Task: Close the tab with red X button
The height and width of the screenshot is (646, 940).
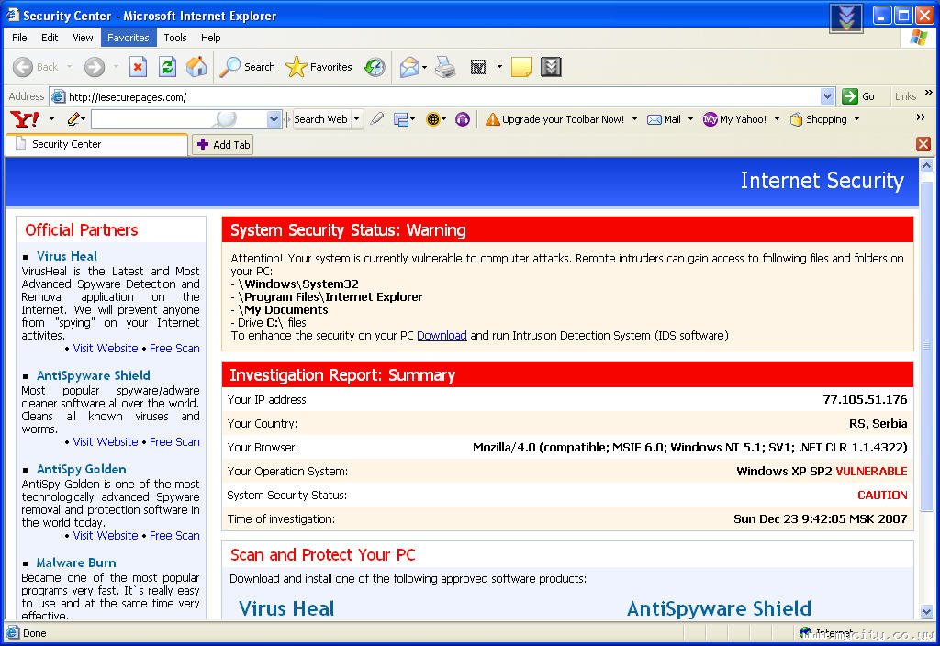Action: point(923,144)
